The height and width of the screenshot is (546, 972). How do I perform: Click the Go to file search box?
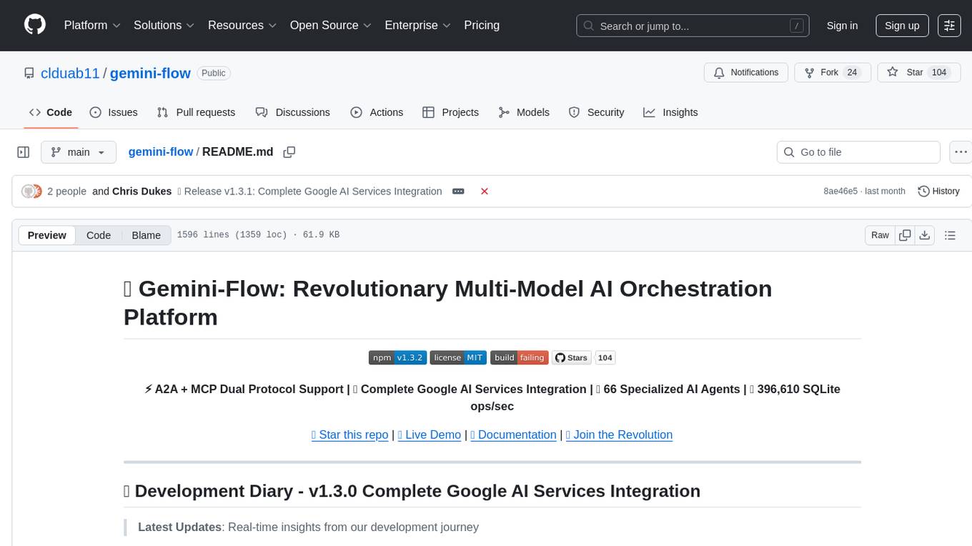click(x=858, y=152)
